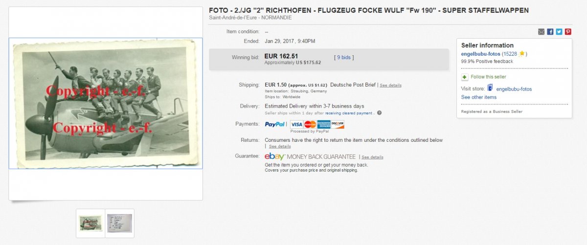Image resolution: width=587 pixels, height=245 pixels.
Task: Click the delivery help question mark icon
Action: (379, 113)
